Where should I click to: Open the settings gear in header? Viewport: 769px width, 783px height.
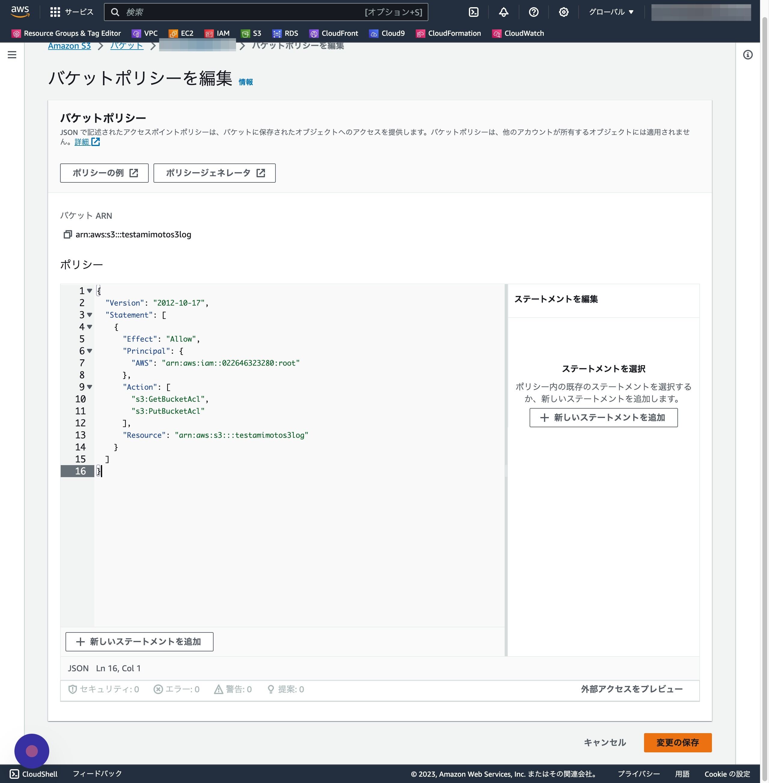coord(564,12)
